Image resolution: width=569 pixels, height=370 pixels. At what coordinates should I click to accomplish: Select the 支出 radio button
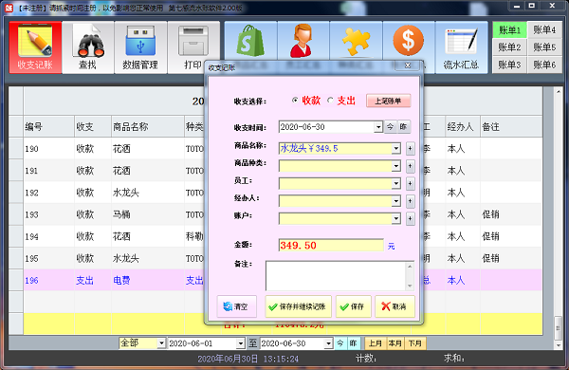tap(330, 101)
